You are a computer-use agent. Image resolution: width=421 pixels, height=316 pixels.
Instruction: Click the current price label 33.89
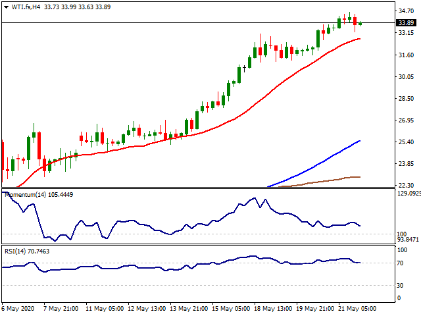[x=407, y=23]
